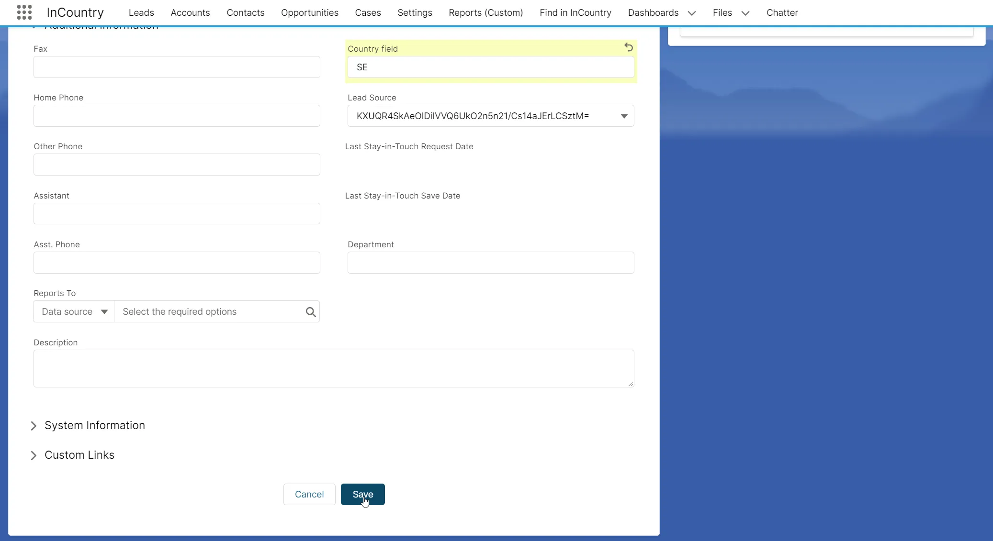Viewport: 993px width, 541px height.
Task: Focus the Country field input
Action: pyautogui.click(x=491, y=67)
